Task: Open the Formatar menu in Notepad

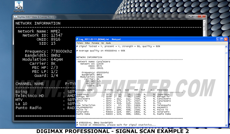Action: click(x=95, y=43)
